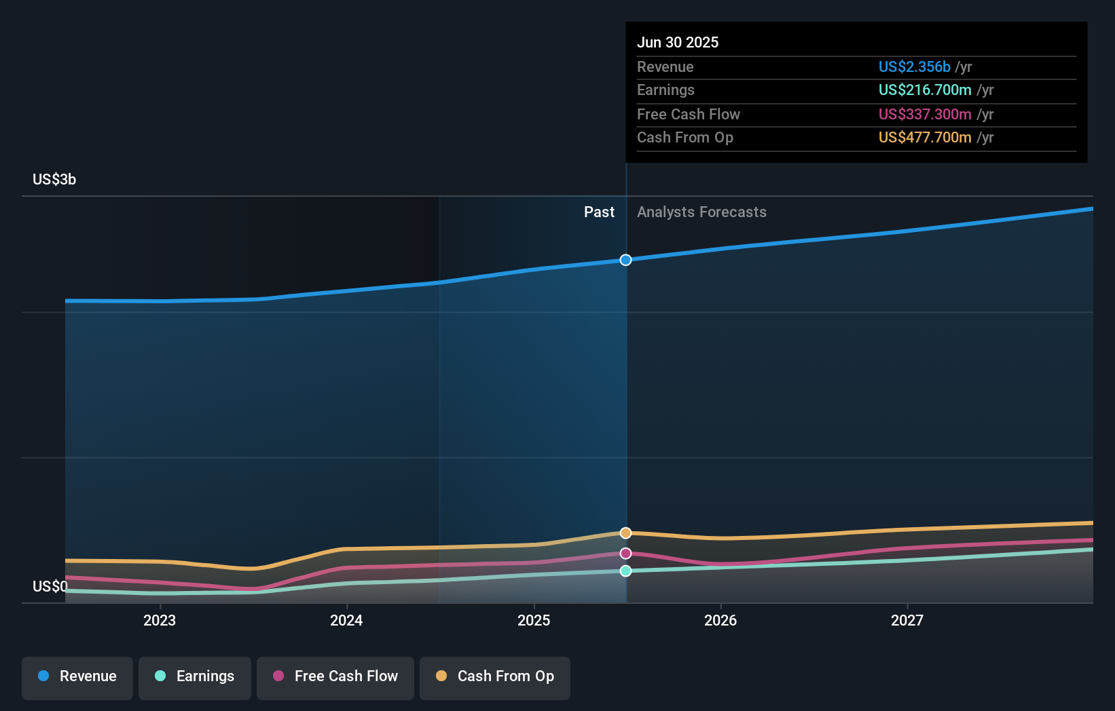Select the orange Cash From Op data point marker
This screenshot has width=1115, height=711.
pyautogui.click(x=625, y=533)
